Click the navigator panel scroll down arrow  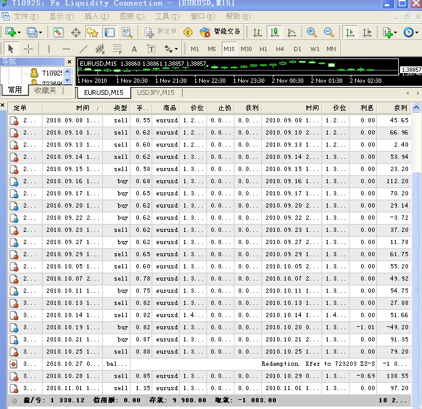(68, 80)
